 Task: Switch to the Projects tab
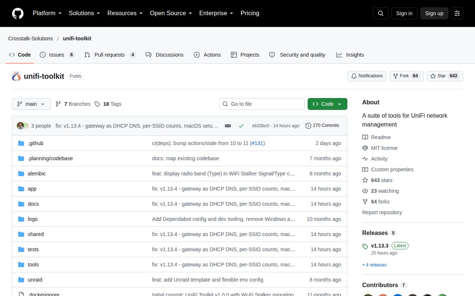[x=245, y=55]
